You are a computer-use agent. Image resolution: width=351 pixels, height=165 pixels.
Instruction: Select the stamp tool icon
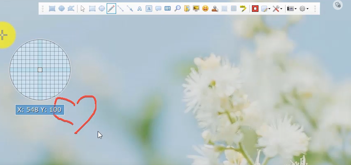215,9
